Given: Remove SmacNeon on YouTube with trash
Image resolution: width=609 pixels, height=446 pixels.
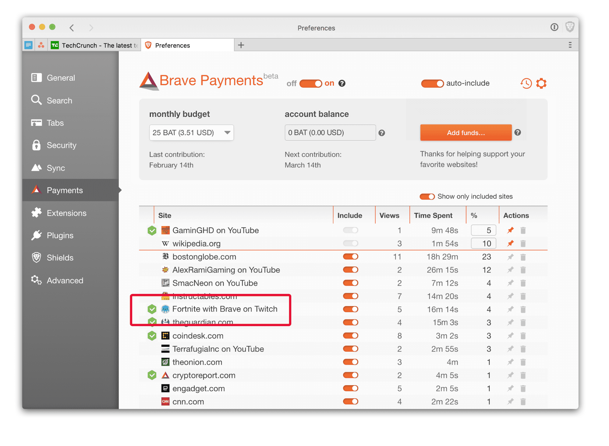Looking at the screenshot, I should (x=523, y=283).
